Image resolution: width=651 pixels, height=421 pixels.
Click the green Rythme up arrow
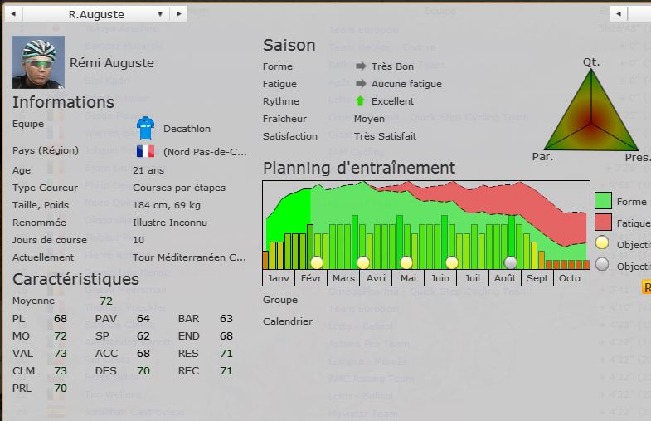361,101
